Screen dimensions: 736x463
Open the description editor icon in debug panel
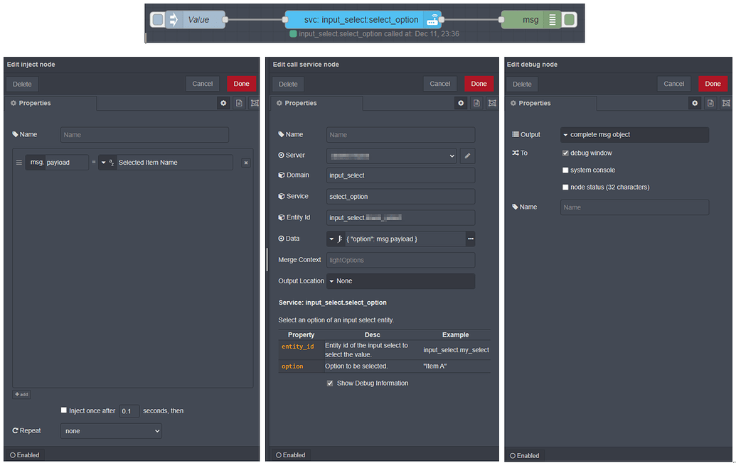[710, 103]
